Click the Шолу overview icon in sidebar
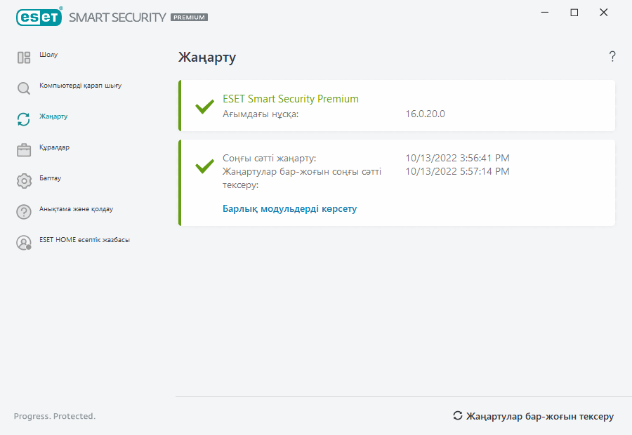The image size is (632, 435). click(x=24, y=58)
